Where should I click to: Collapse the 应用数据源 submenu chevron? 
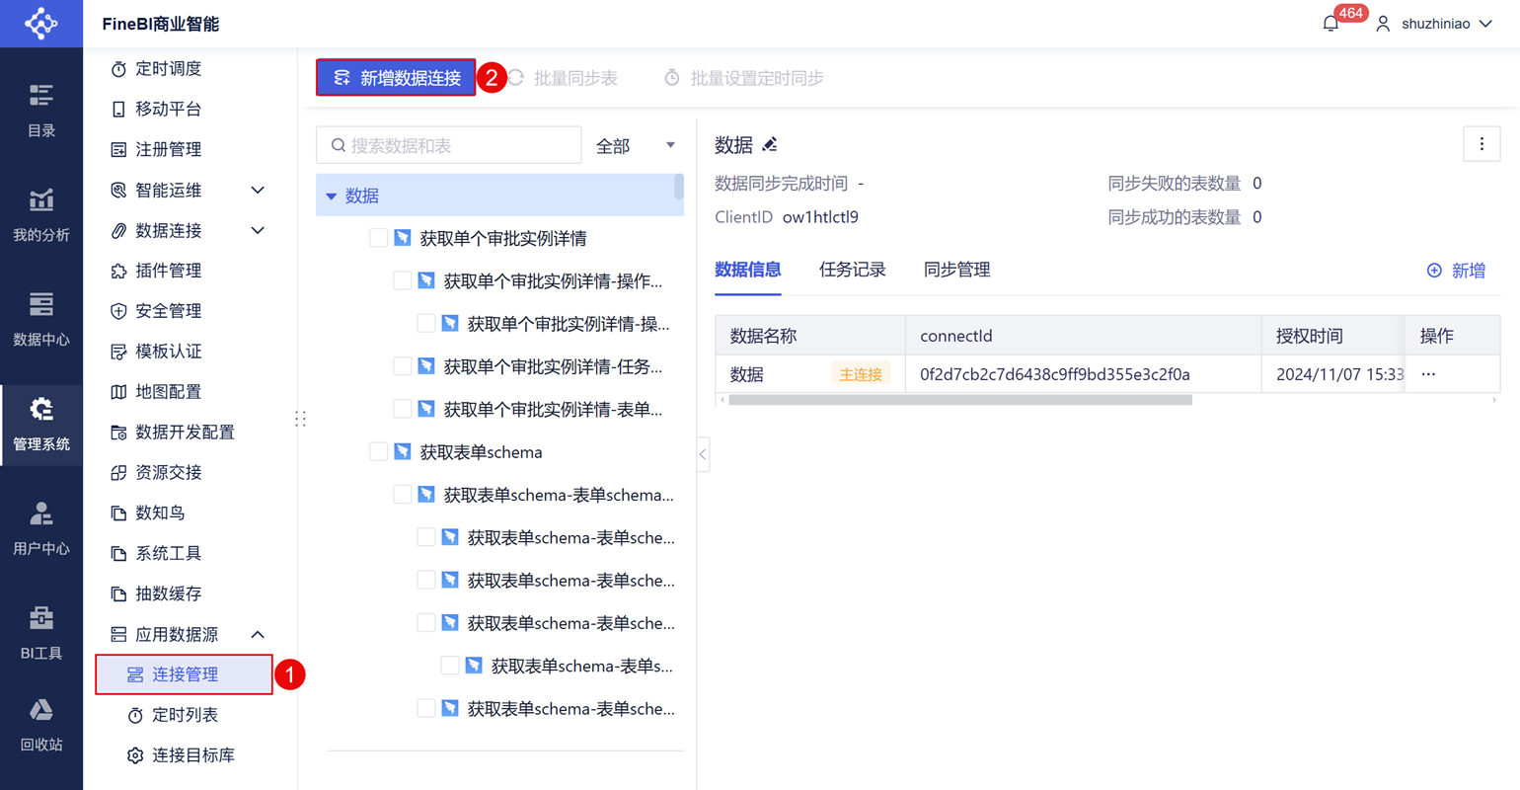(x=258, y=634)
